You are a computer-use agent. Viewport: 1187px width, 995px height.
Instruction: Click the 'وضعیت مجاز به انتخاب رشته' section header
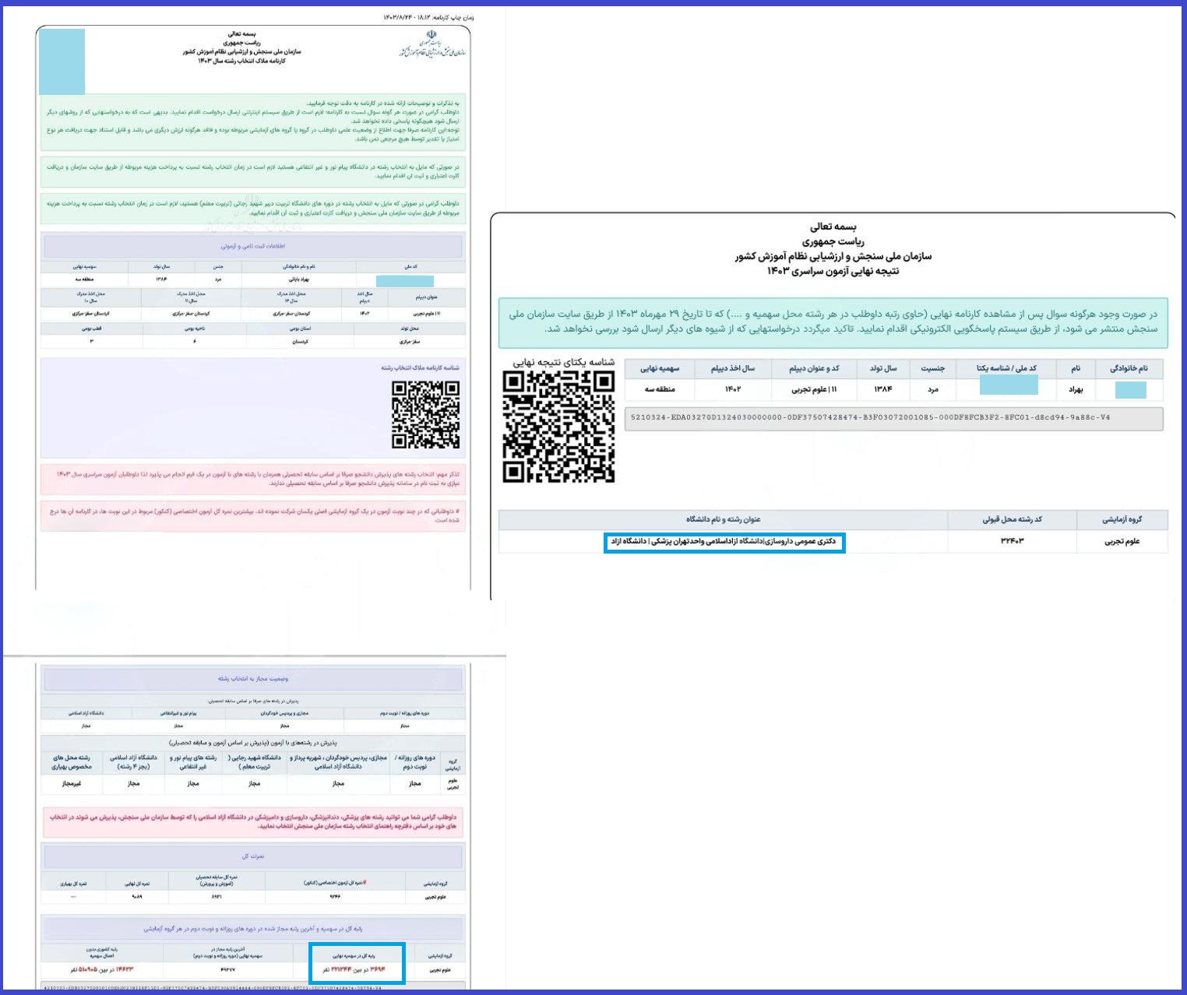point(252,679)
